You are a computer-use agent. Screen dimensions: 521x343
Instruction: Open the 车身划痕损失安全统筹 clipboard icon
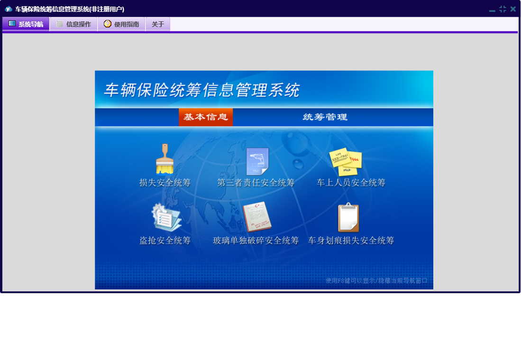tap(348, 218)
